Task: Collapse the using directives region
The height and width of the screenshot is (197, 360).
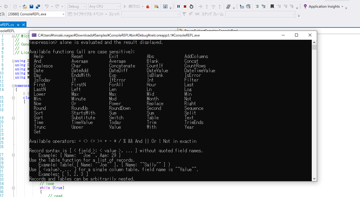Action: point(13,61)
